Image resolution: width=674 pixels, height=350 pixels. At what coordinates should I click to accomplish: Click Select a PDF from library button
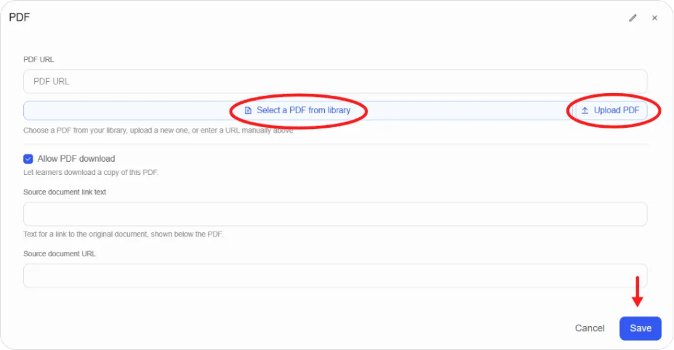298,111
